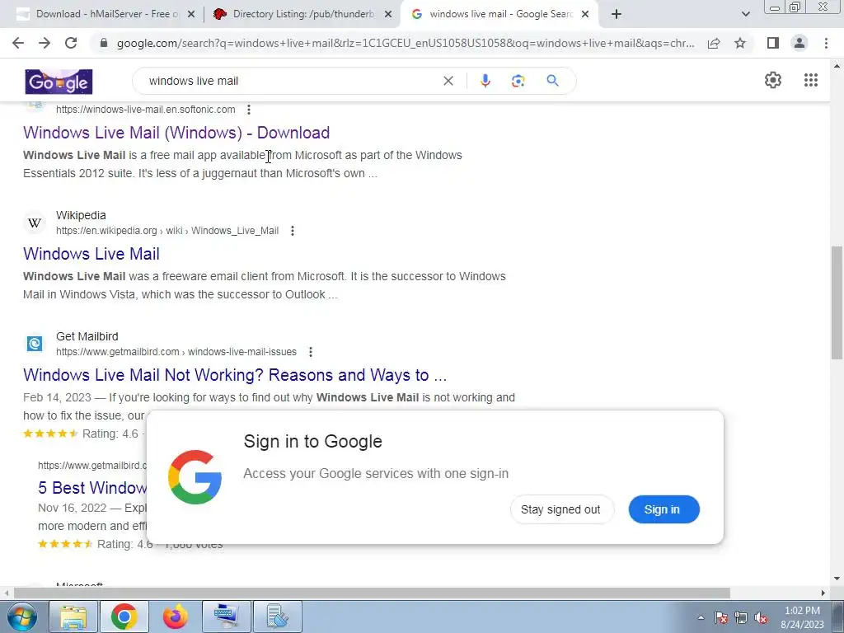The height and width of the screenshot is (633, 844).
Task: Click the network tray icon
Action: click(x=741, y=618)
